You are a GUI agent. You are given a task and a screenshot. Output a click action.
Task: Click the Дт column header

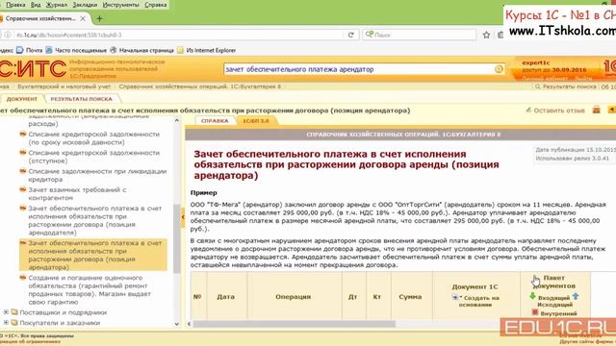(353, 297)
